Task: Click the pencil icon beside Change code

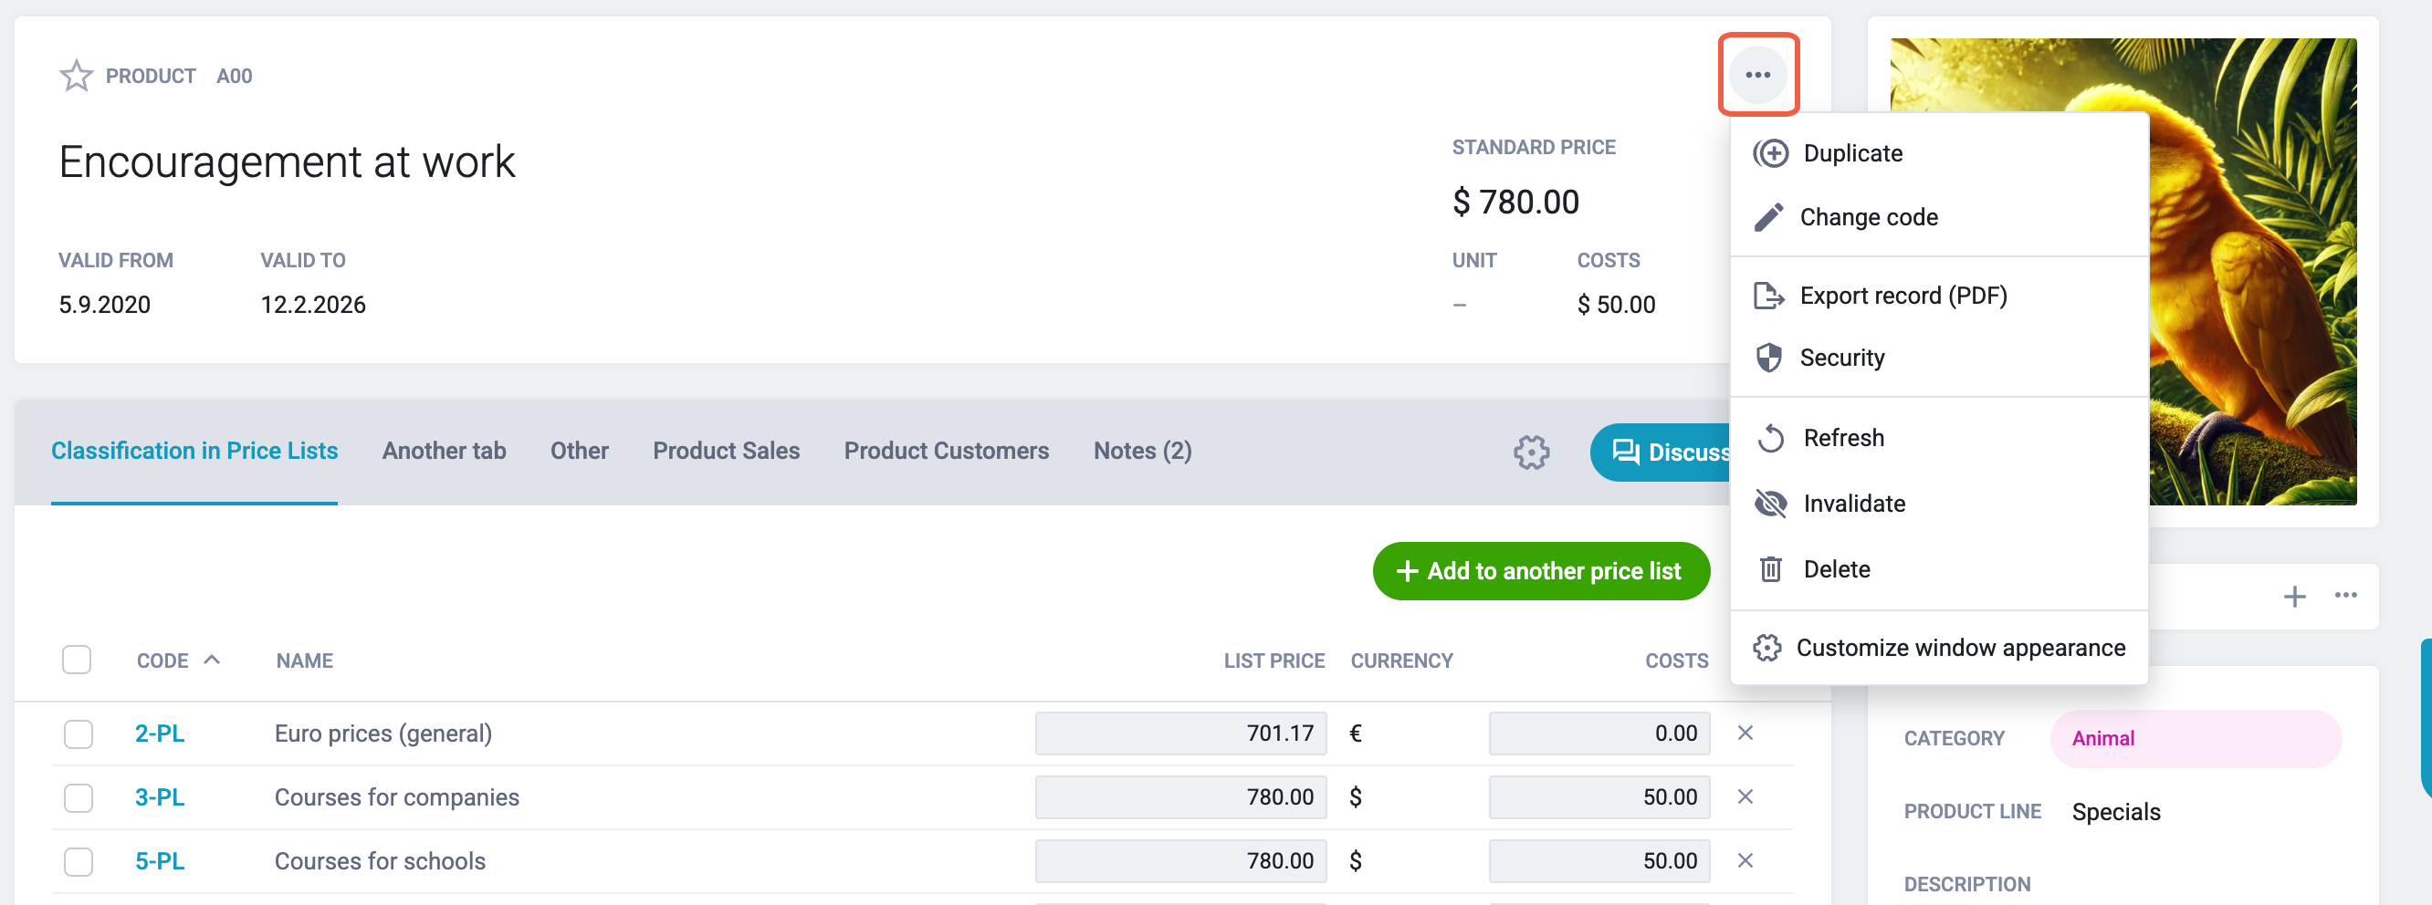Action: [1768, 217]
